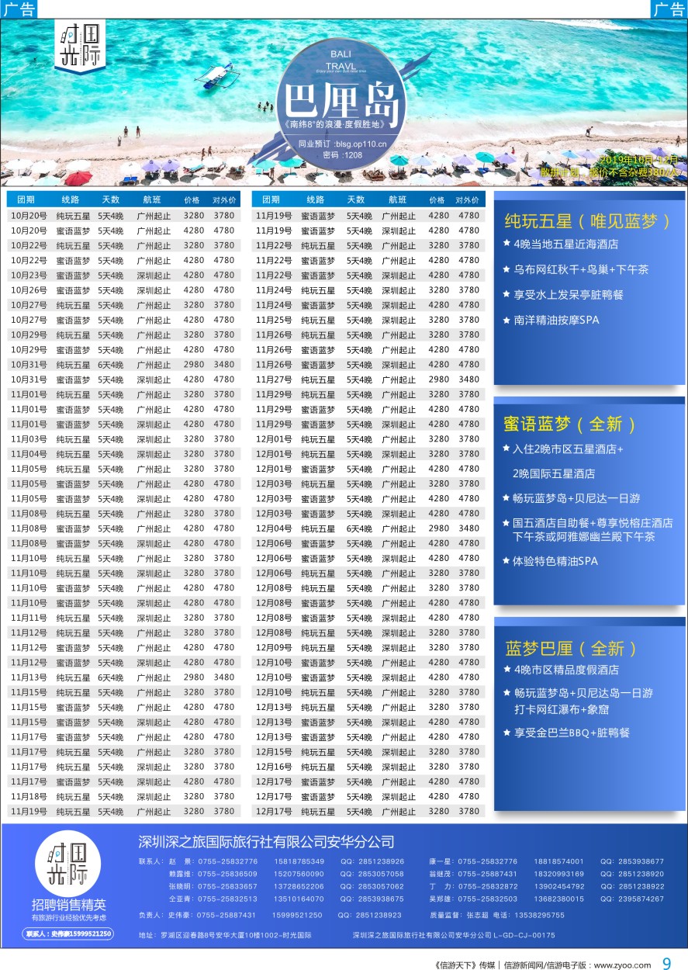Select the 11月27号 纯玩五星 2980 row
The width and height of the screenshot is (688, 970).
coord(368,379)
